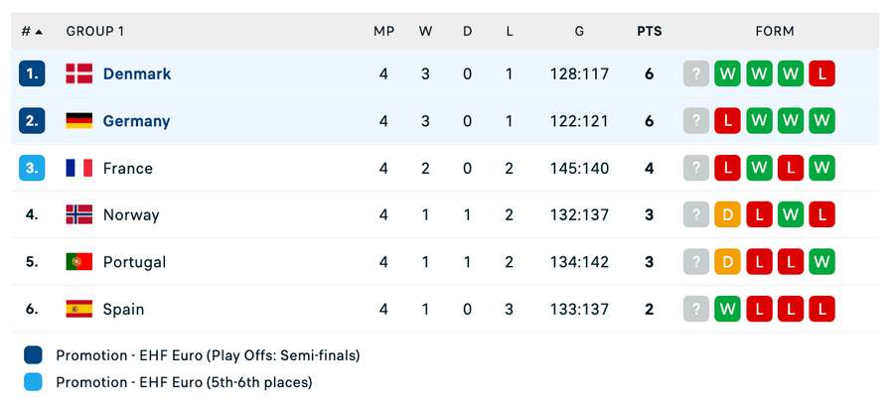
Task: Click Denmark's red L form badge
Action: [x=821, y=73]
